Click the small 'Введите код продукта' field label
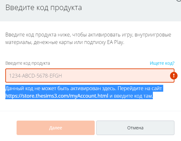This screenshot has height=141, width=181. (28, 63)
